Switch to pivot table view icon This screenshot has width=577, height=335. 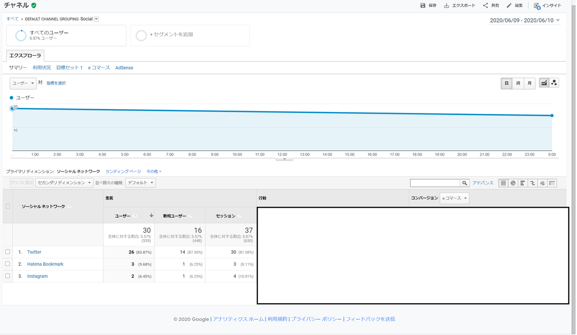click(552, 183)
